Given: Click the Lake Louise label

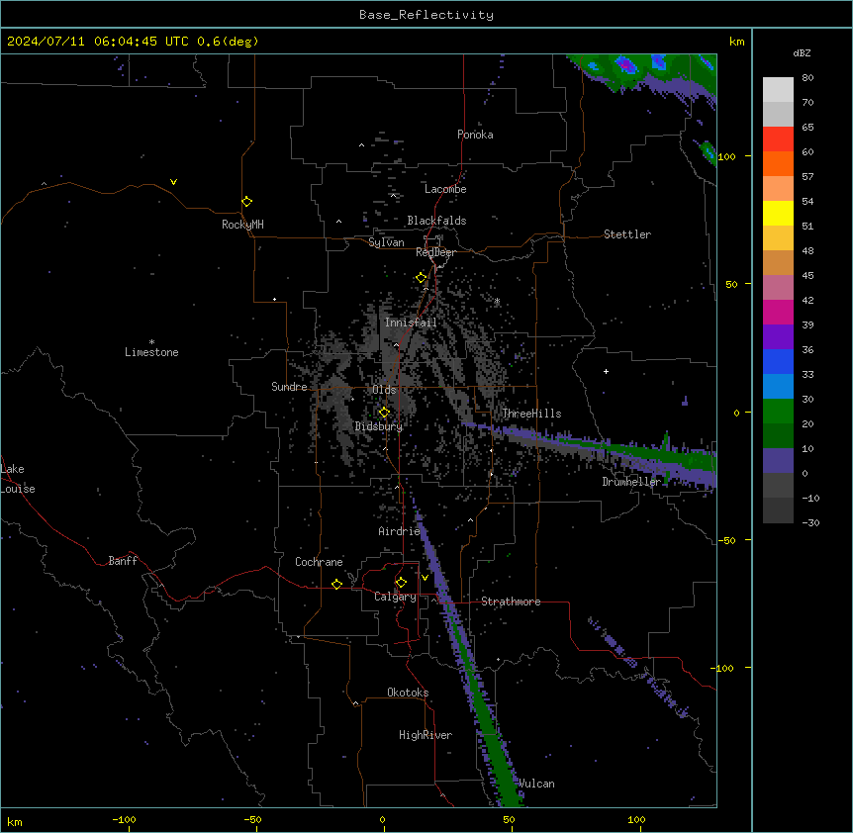Looking at the screenshot, I should (x=18, y=479).
